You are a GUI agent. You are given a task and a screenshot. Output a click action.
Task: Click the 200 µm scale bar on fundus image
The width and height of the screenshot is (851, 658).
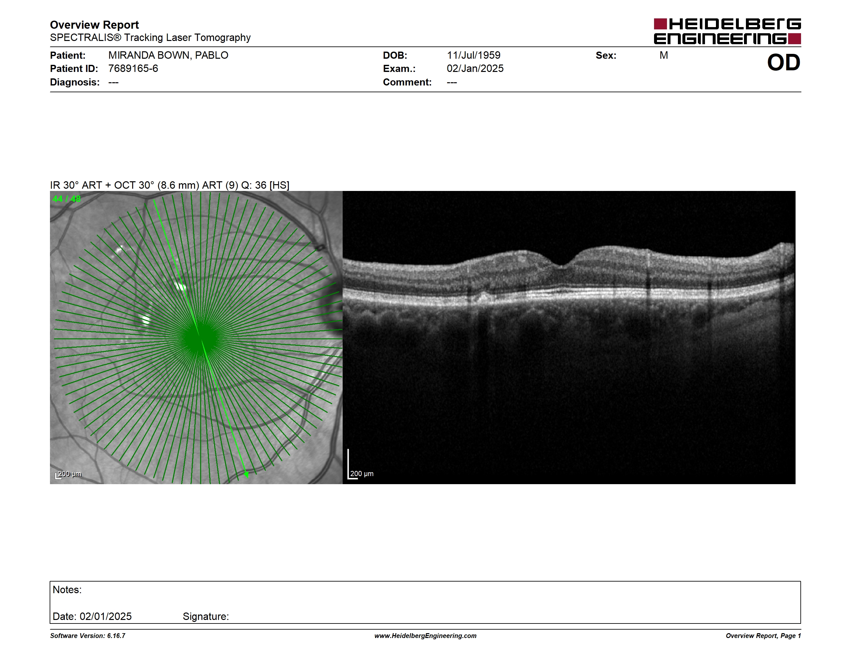[x=68, y=474]
